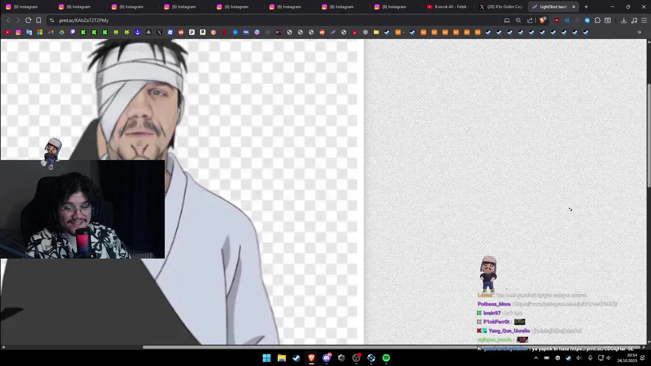Show hidden bookmarks via double chevron
The width and height of the screenshot is (651, 366).
tap(639, 32)
